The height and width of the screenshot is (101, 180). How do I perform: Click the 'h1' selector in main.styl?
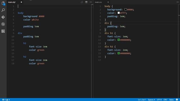(x=25, y=43)
